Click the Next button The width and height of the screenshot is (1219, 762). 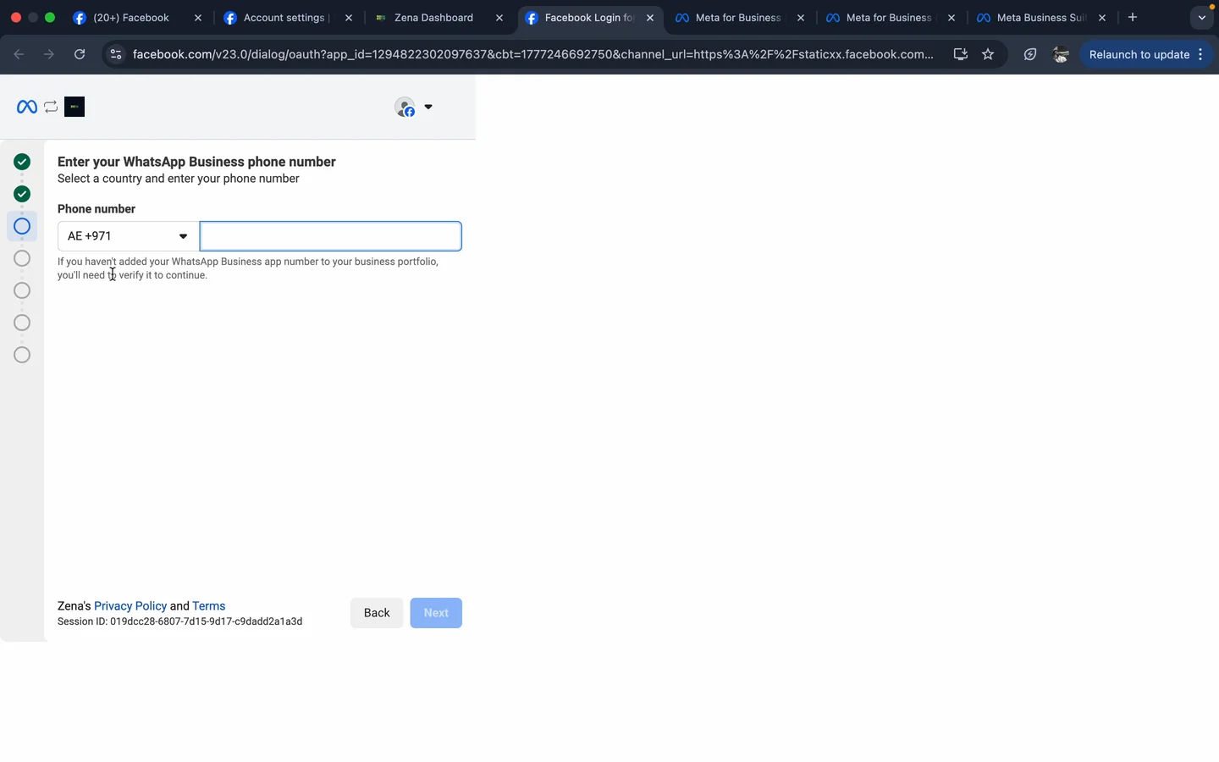tap(436, 613)
